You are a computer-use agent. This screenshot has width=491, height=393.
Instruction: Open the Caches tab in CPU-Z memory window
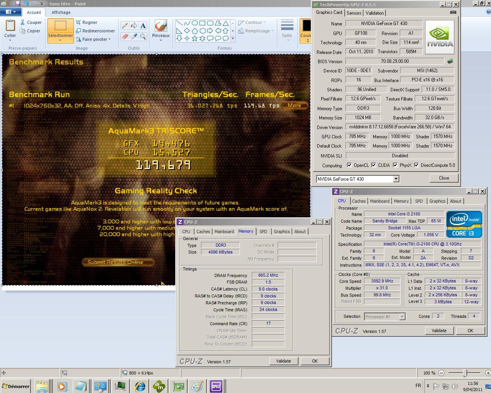point(203,232)
